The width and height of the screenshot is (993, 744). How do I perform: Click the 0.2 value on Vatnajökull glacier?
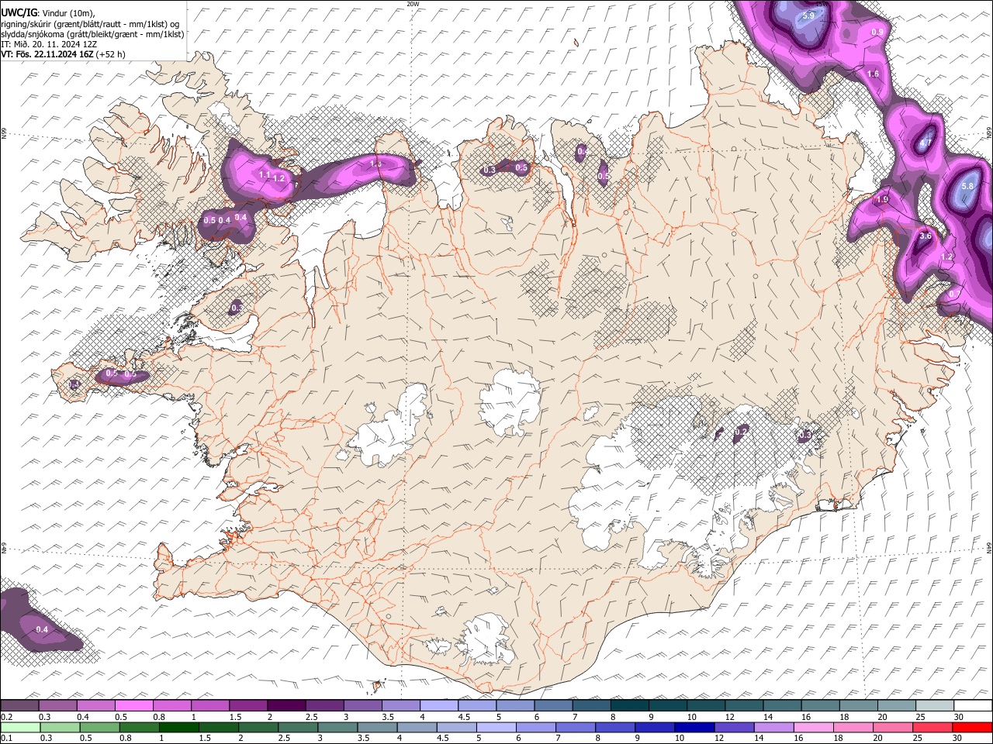coord(742,431)
